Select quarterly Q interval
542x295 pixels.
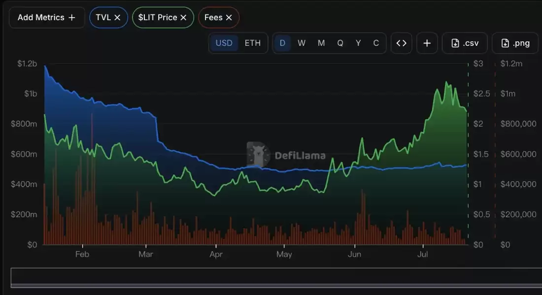[x=340, y=43]
